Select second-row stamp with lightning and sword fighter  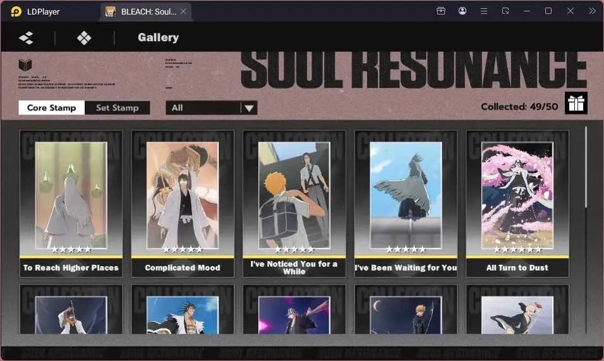pyautogui.click(x=71, y=309)
